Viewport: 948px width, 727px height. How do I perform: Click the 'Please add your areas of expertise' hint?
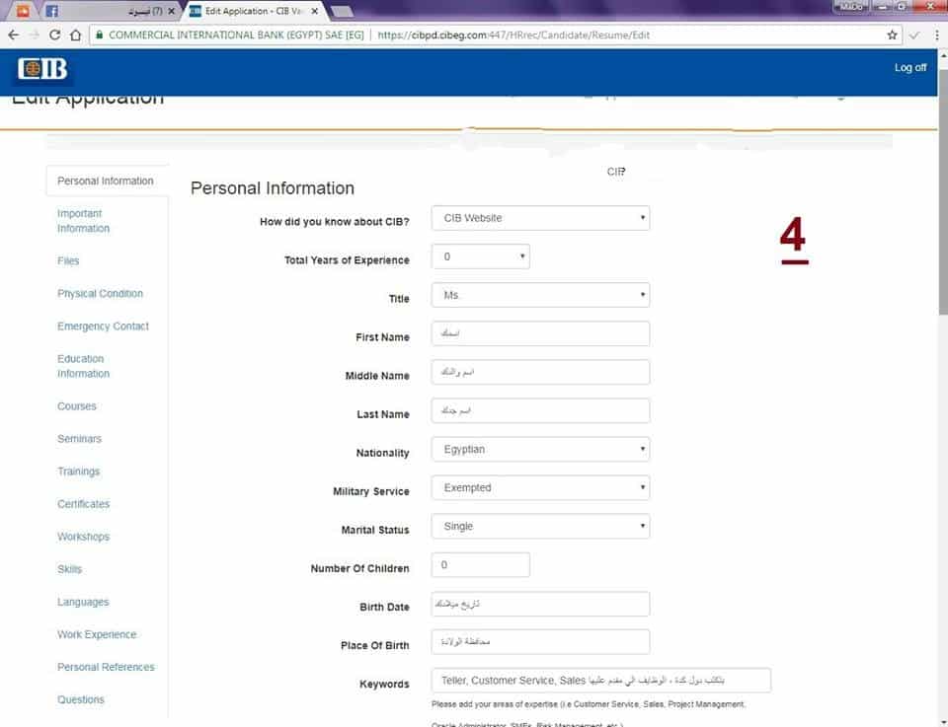point(589,704)
